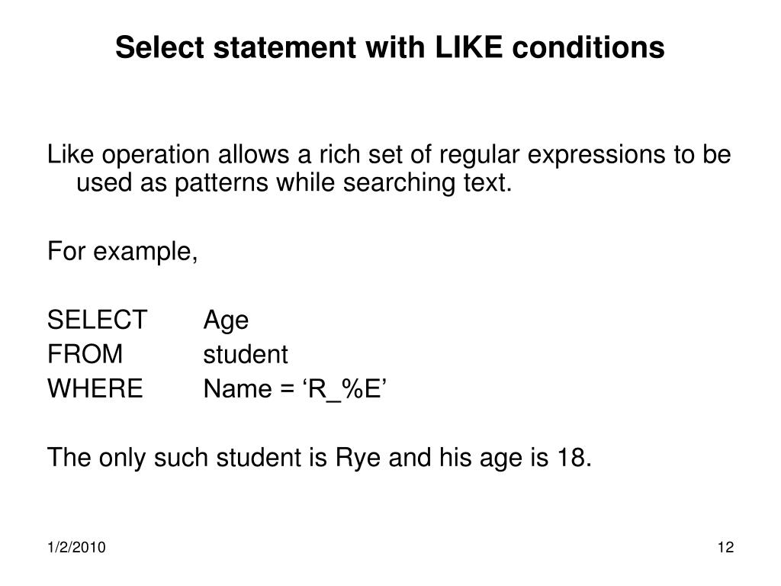Click the 'Age' column name
Screen dimensions: 781x586
226,321
